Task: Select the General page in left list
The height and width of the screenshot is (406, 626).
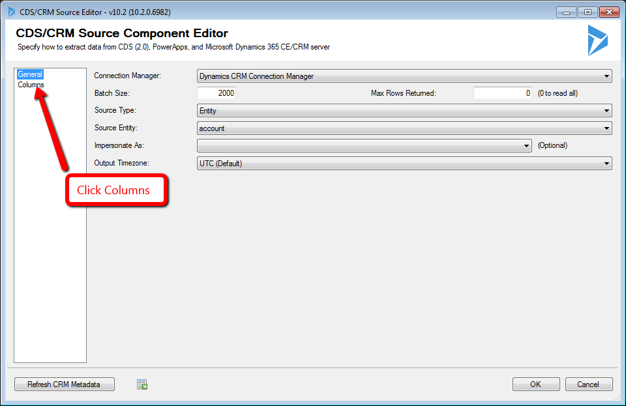Action: coord(30,74)
